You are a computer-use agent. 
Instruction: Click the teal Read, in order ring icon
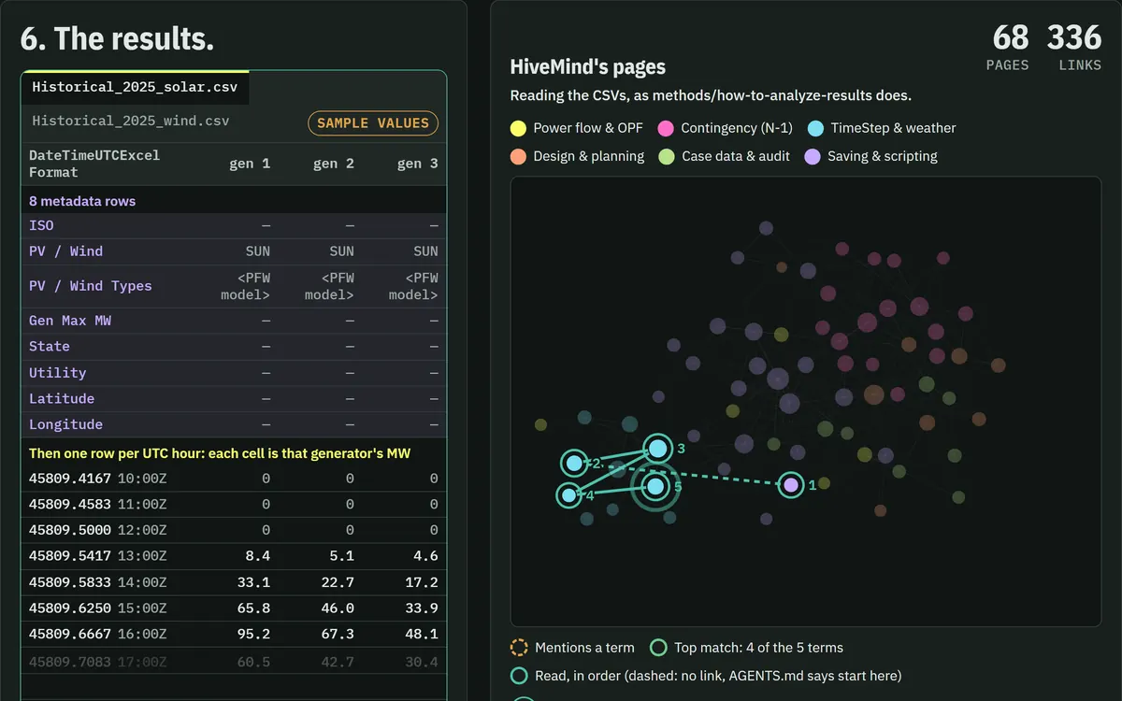[519, 675]
